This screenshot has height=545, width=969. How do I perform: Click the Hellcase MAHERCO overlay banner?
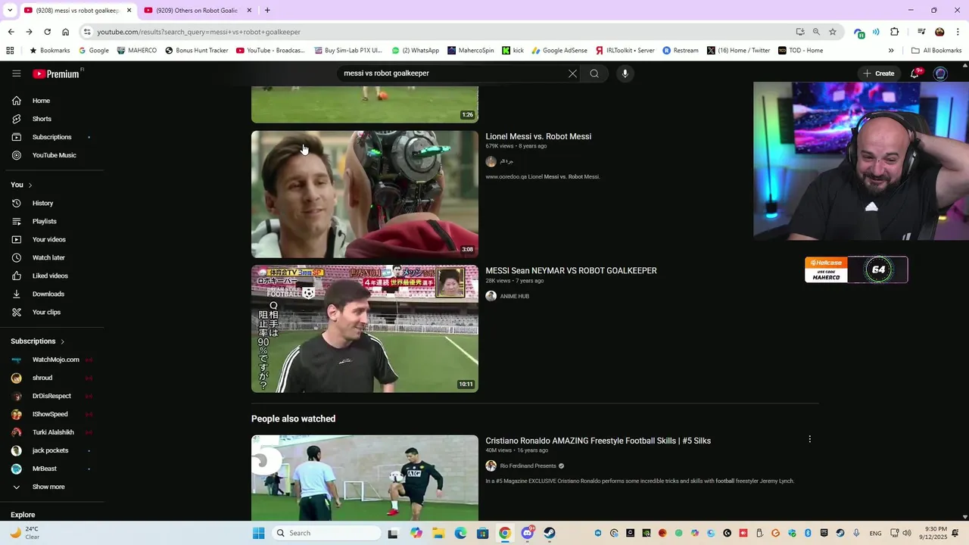coord(856,269)
